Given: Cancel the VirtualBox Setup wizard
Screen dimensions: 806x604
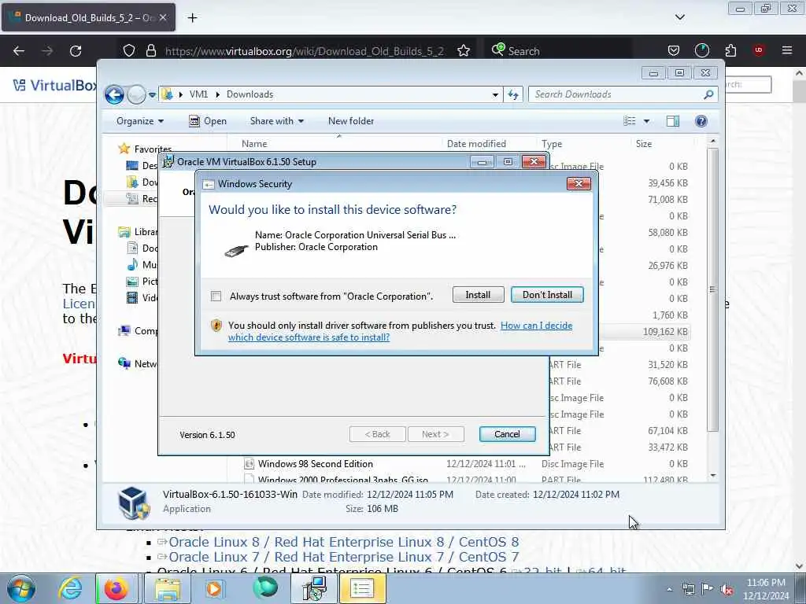Looking at the screenshot, I should 507,434.
